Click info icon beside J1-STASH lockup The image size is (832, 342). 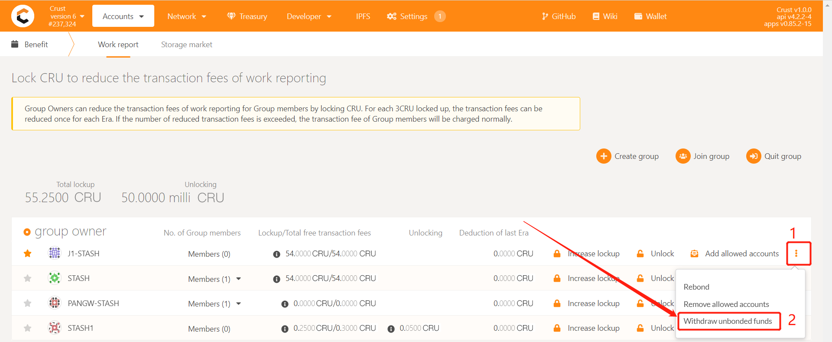click(x=276, y=254)
